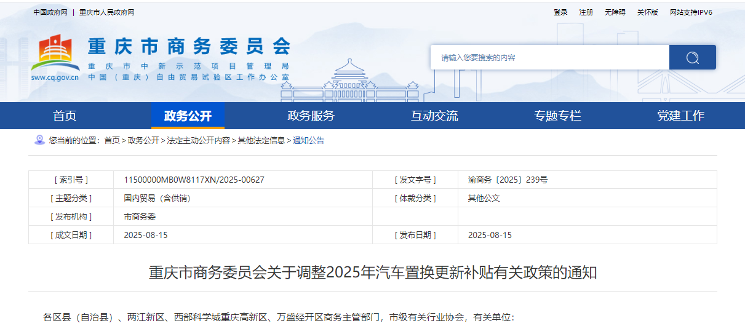Click the Chongqing Commerce Commission logo emblem
The width and height of the screenshot is (745, 326).
pyautogui.click(x=55, y=55)
